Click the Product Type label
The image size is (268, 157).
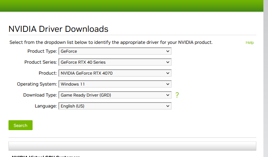pos(42,51)
